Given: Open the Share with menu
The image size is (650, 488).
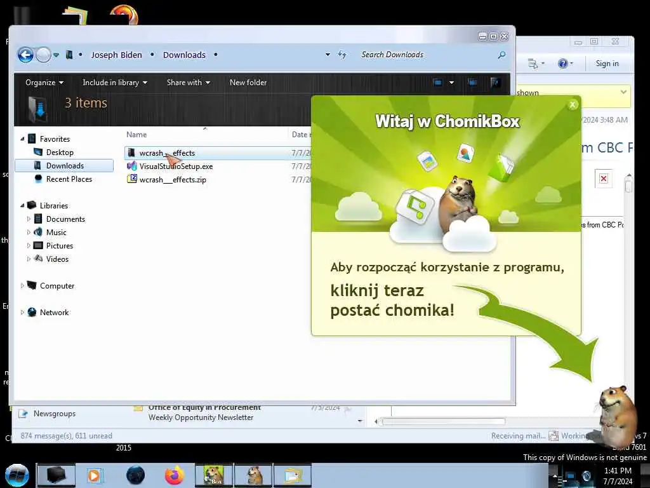Looking at the screenshot, I should 188,83.
